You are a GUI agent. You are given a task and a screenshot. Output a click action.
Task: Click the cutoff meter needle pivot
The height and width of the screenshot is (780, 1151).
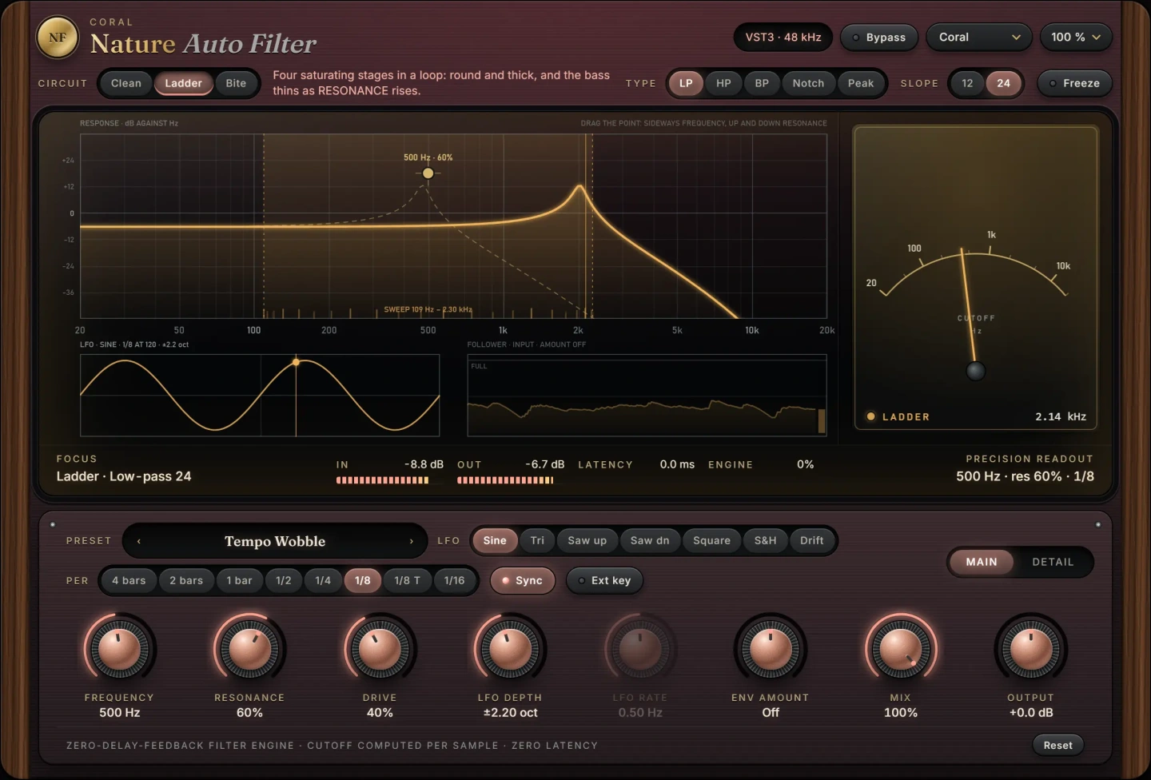975,371
